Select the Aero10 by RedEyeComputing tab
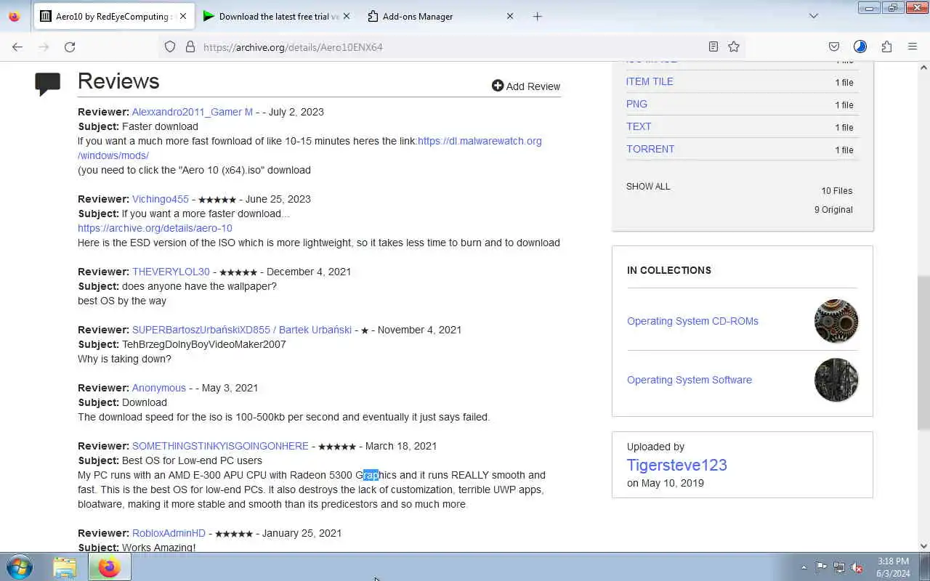Viewport: 930px width, 581px height. tap(113, 16)
